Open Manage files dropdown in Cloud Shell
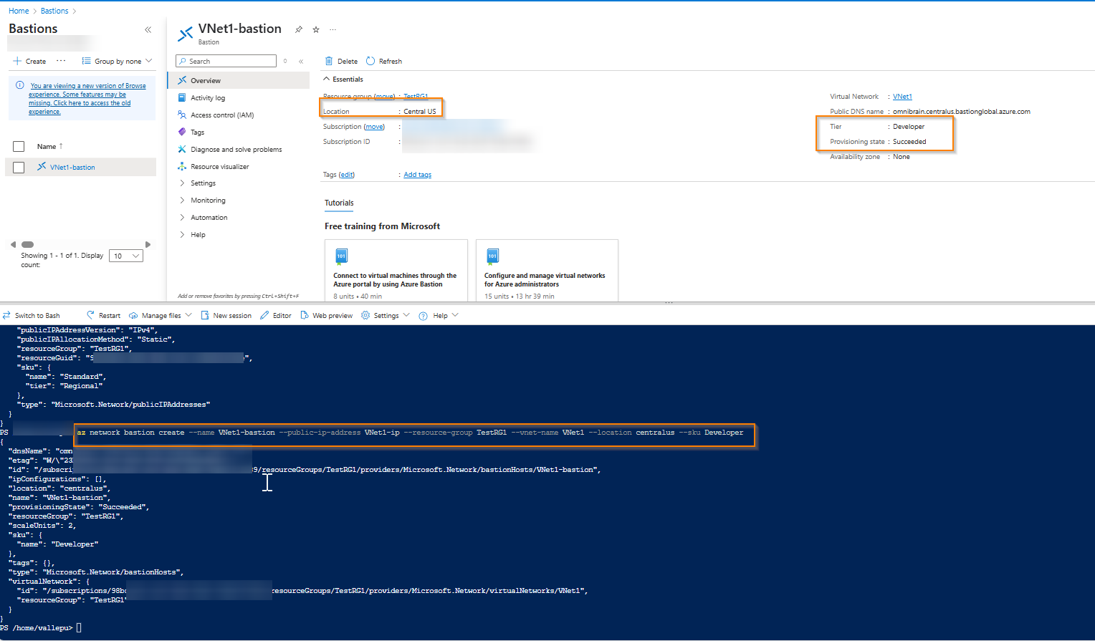The image size is (1095, 641). tap(161, 315)
